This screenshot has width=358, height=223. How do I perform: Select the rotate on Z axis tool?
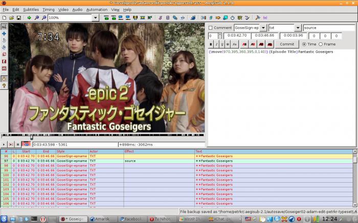click(x=4, y=40)
